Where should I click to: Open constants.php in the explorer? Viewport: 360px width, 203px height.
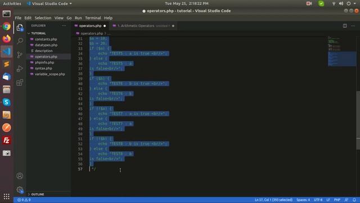[46, 39]
